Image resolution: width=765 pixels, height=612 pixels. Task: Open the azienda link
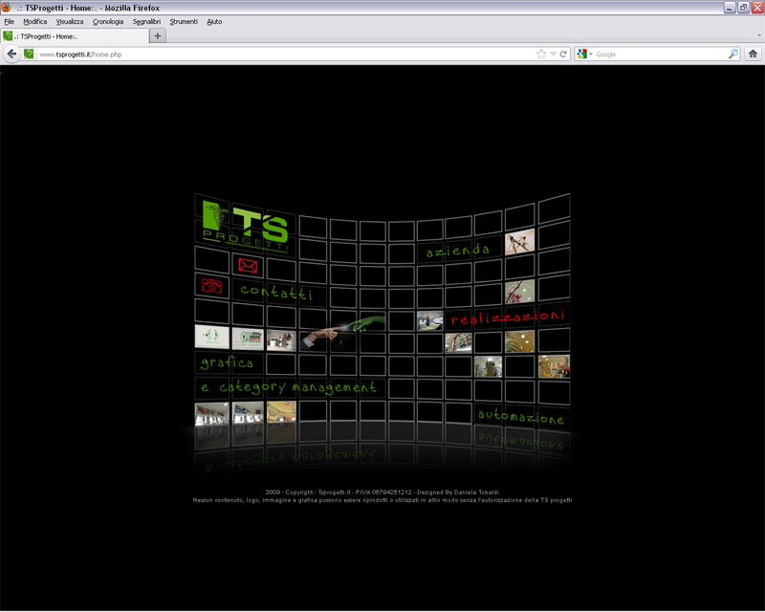[x=457, y=251]
